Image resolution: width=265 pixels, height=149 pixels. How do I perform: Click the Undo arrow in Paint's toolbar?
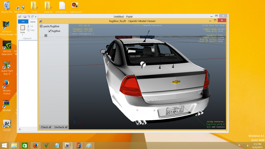point(29,17)
